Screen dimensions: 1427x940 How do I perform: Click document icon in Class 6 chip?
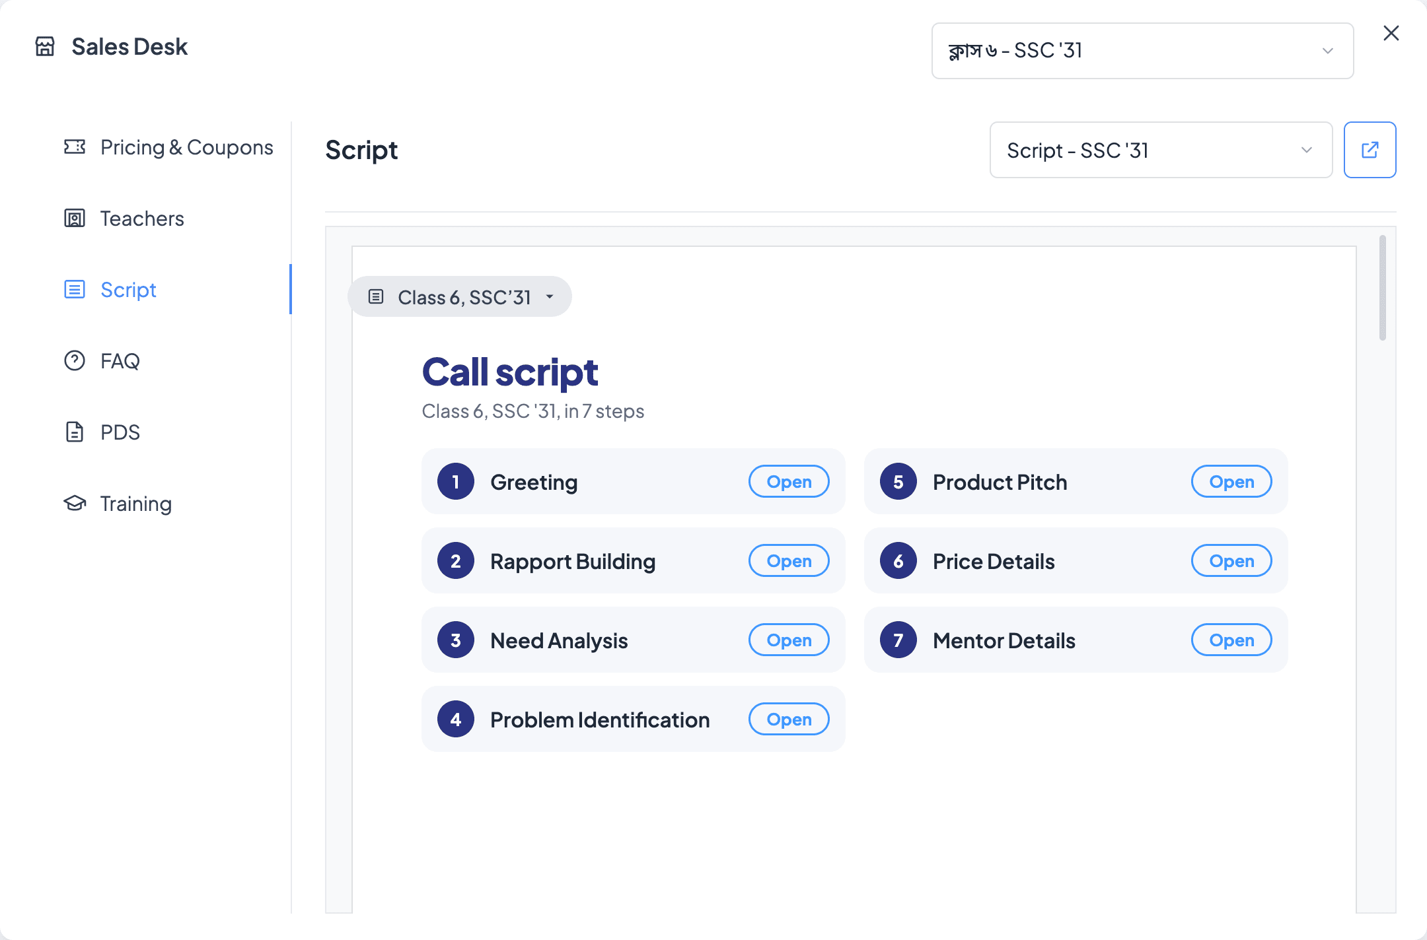point(376,296)
